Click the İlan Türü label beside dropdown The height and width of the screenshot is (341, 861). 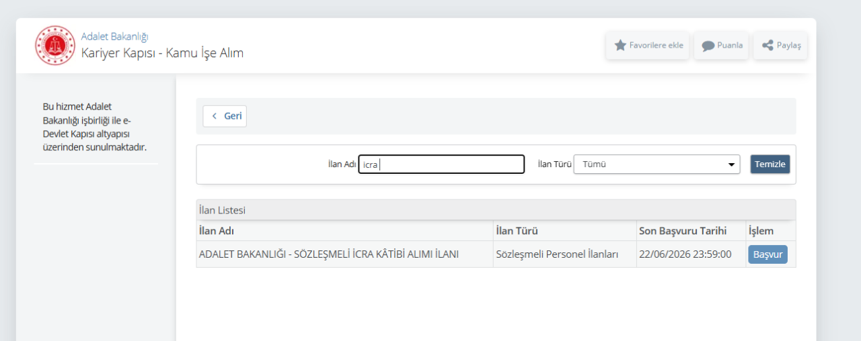[554, 164]
